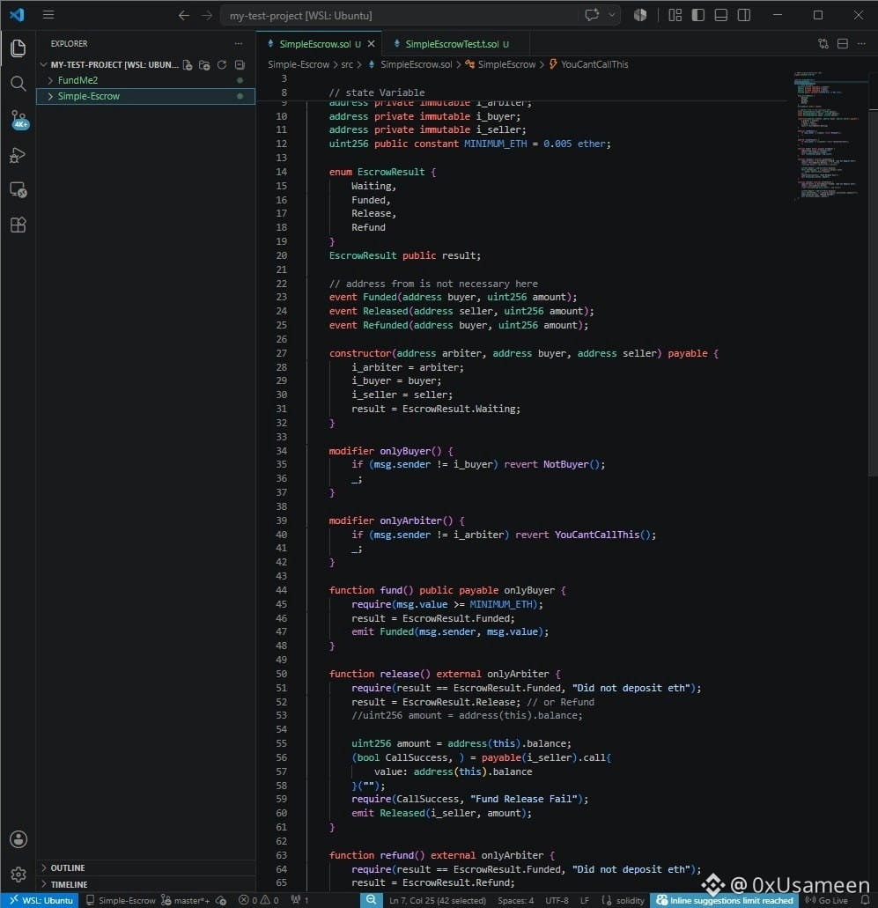Screen dimensions: 878x908
Task: Click the ports forwarded indicator
Action: click(x=299, y=900)
